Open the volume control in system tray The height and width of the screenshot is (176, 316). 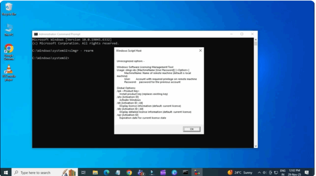[264, 173]
